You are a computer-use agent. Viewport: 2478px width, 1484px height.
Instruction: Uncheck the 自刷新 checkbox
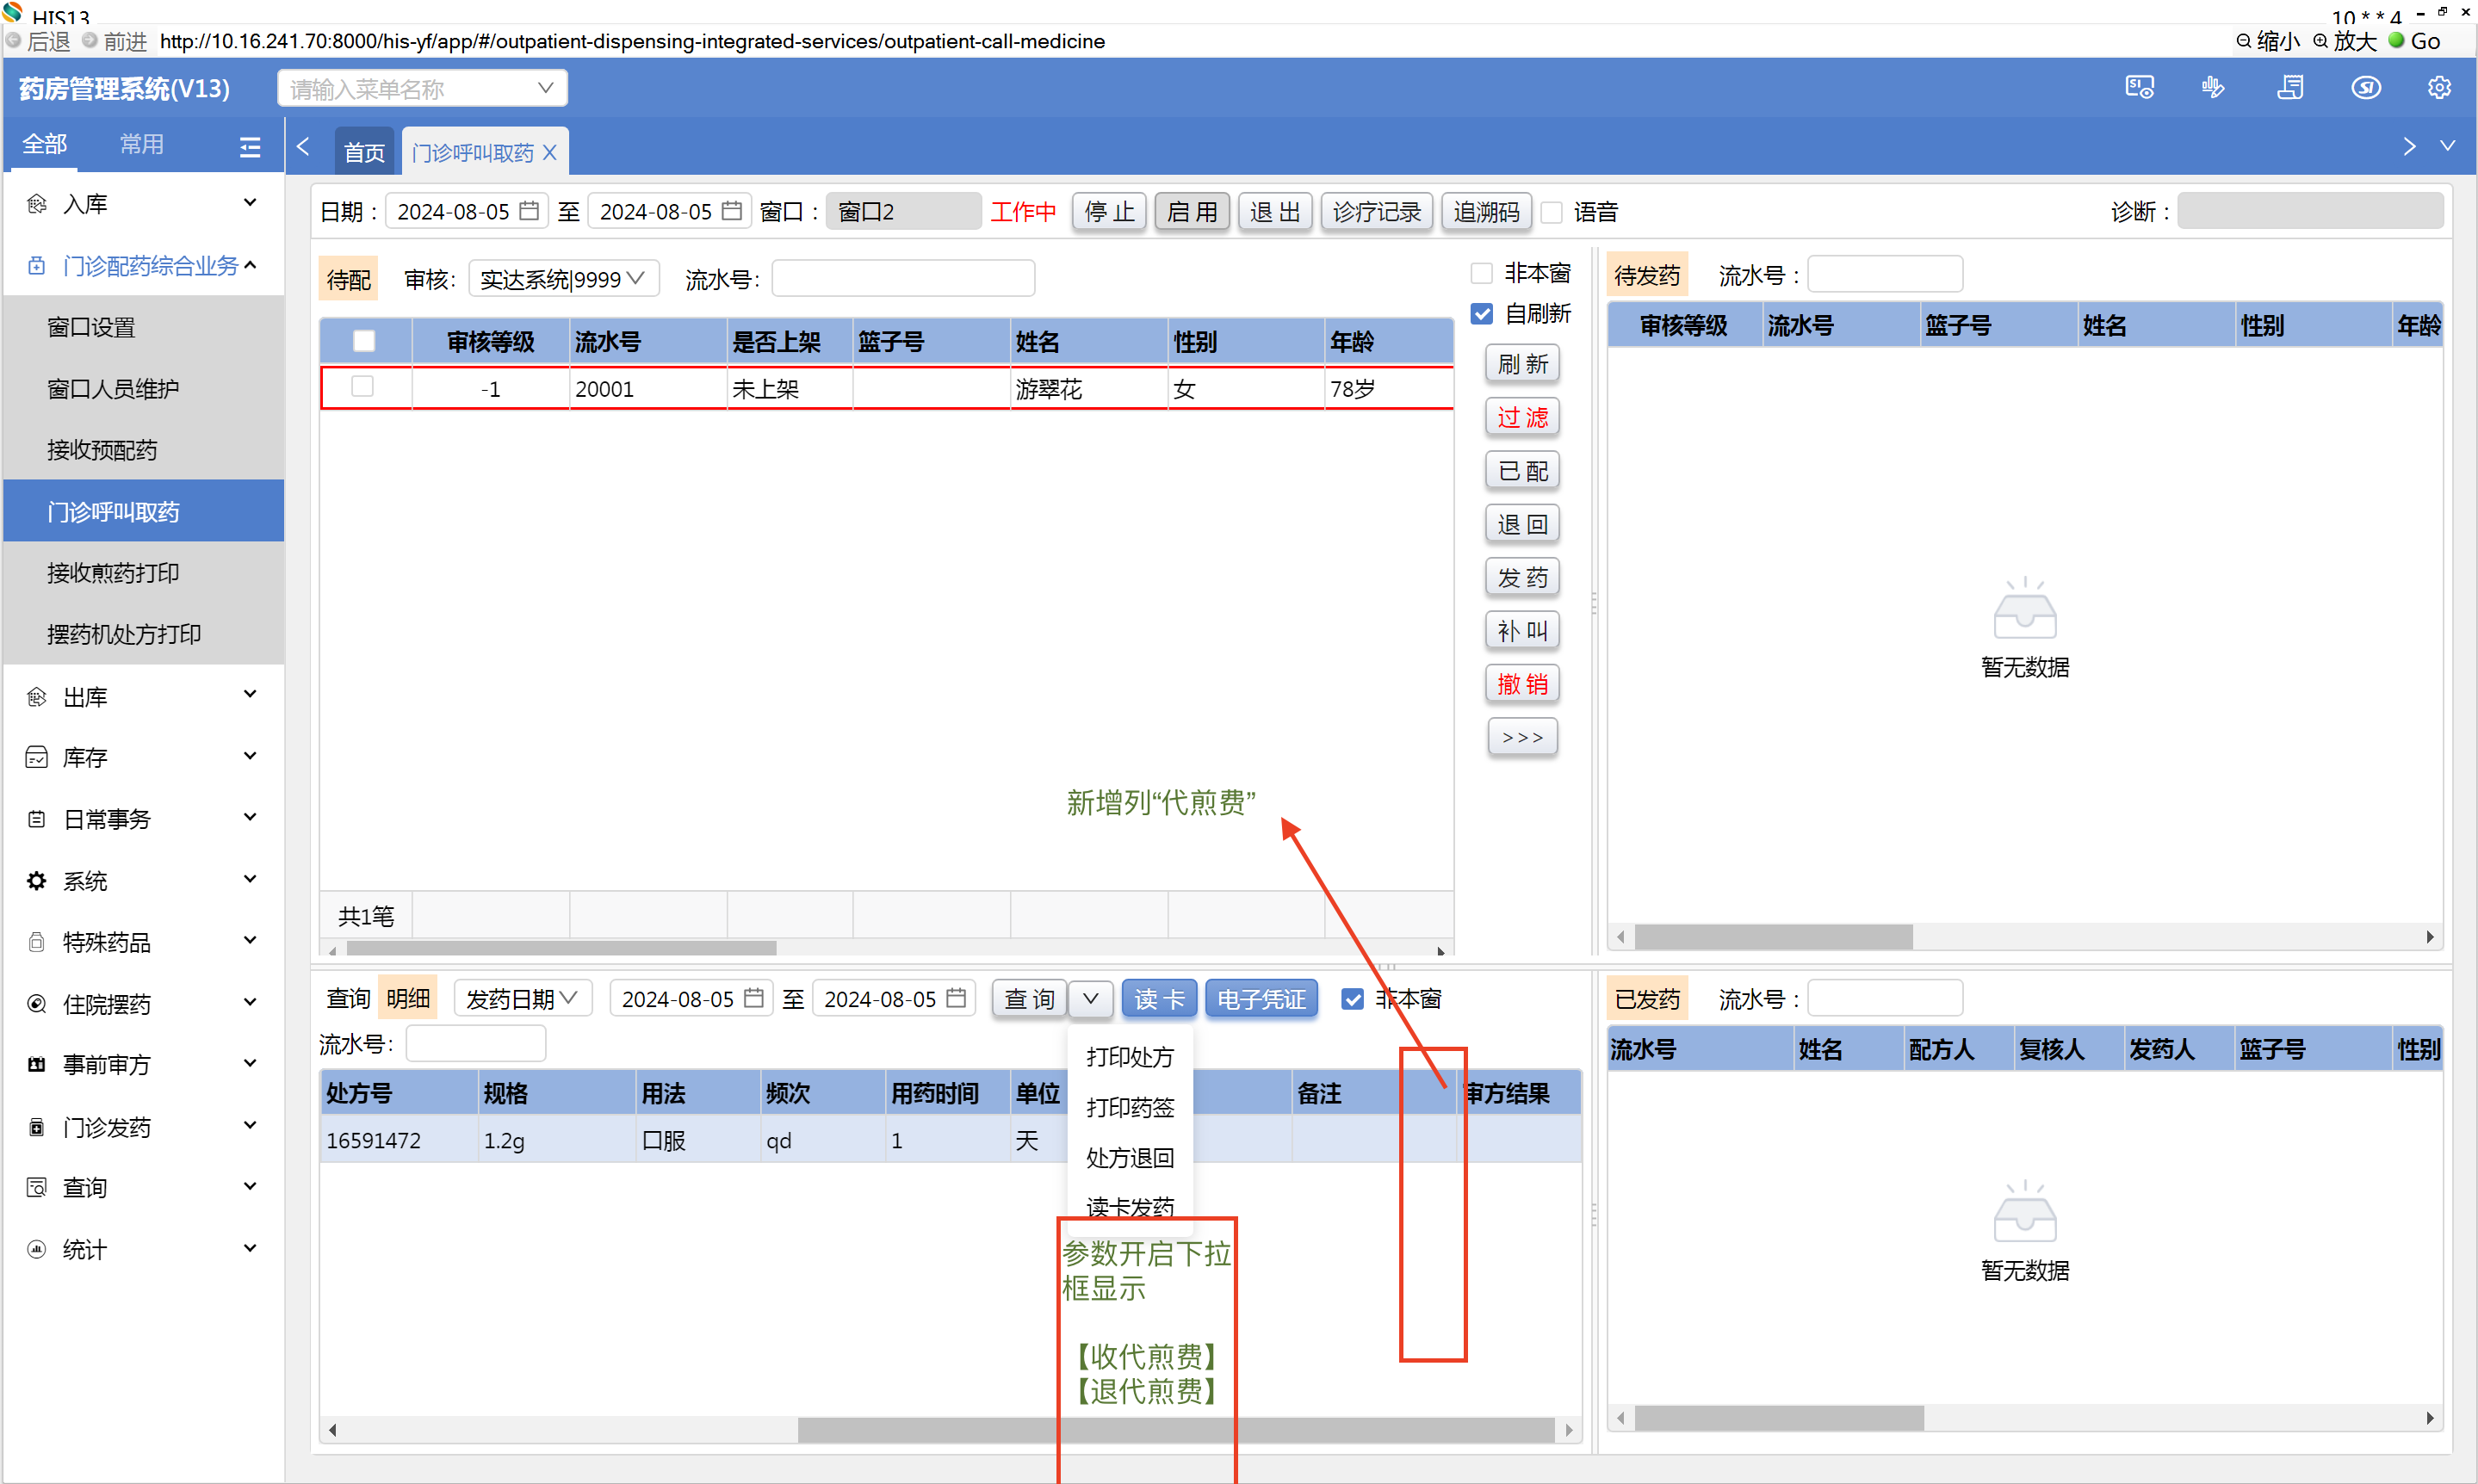coord(1482,314)
